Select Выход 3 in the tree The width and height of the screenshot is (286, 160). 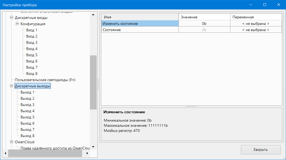tap(27, 105)
